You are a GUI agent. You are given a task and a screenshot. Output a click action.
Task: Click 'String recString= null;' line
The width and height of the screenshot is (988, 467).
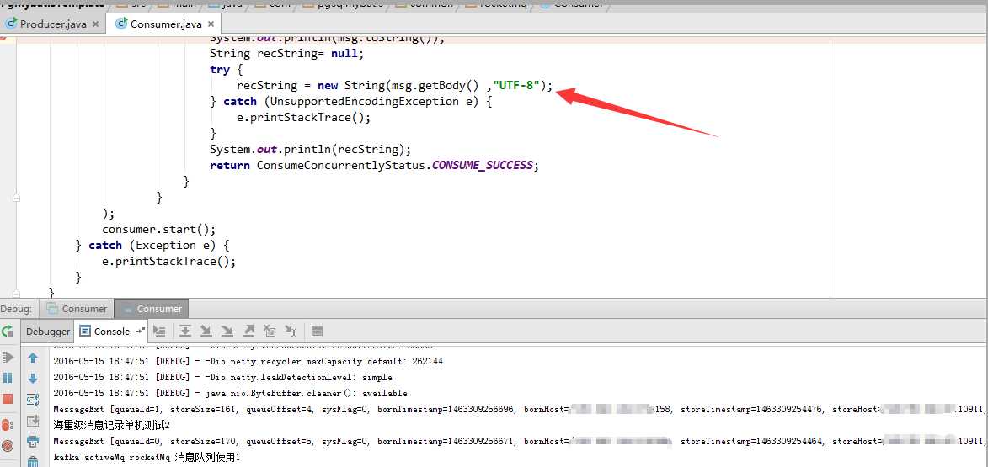tap(286, 54)
